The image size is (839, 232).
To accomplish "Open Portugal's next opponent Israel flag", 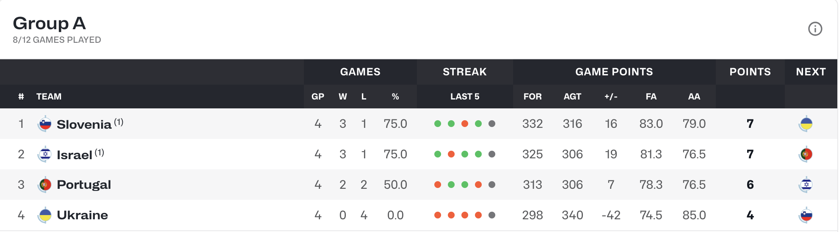I will [x=806, y=185].
